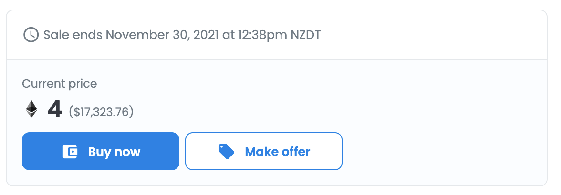Click the Ethereum diamond logo icon

click(31, 109)
